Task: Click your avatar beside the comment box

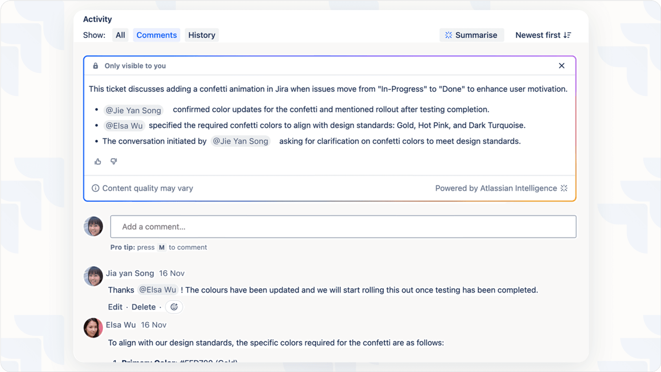Action: click(x=93, y=226)
